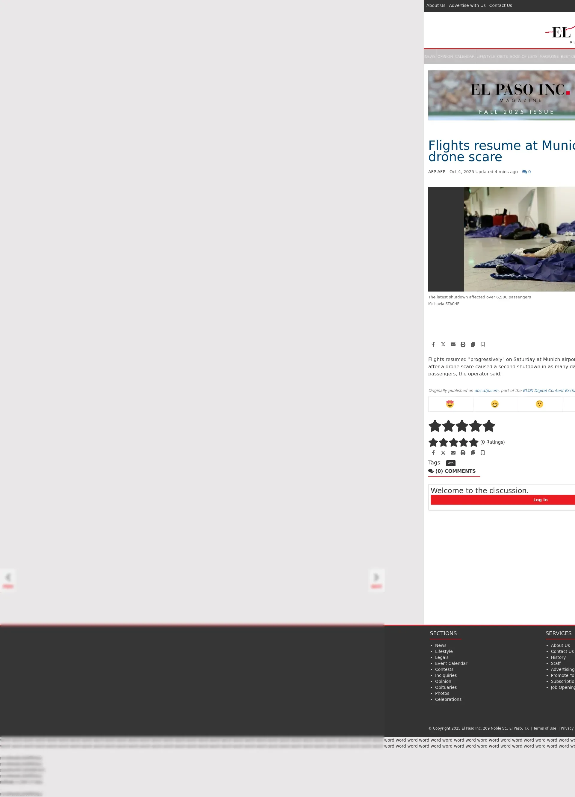Rate third star in large star row

(x=461, y=426)
